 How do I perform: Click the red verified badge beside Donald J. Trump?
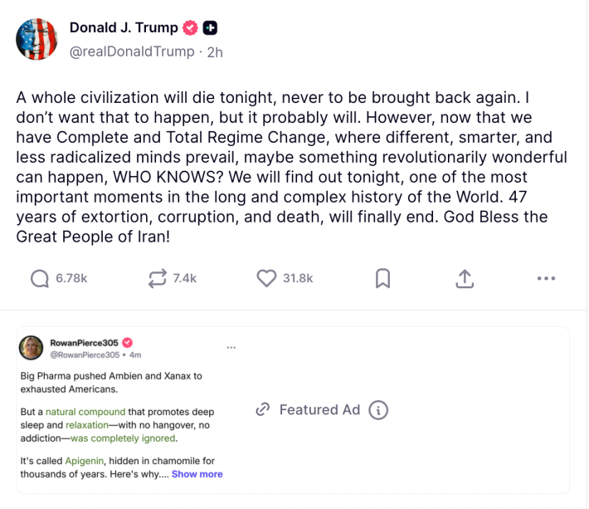(x=190, y=28)
